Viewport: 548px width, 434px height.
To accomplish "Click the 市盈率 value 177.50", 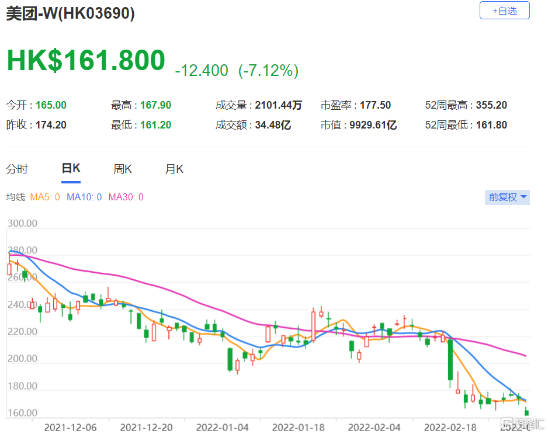I will pos(375,105).
